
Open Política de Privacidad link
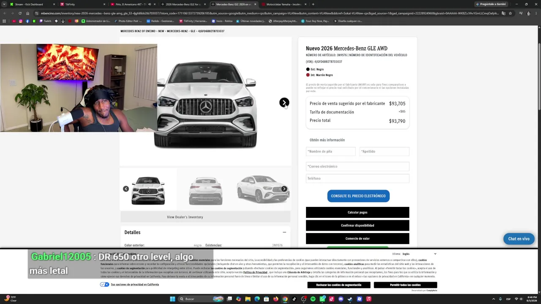coord(255,272)
